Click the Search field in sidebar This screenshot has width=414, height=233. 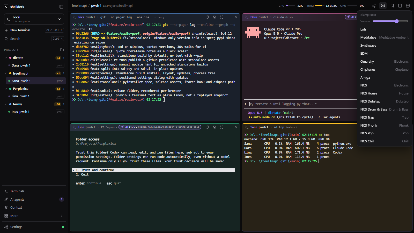click(34, 39)
